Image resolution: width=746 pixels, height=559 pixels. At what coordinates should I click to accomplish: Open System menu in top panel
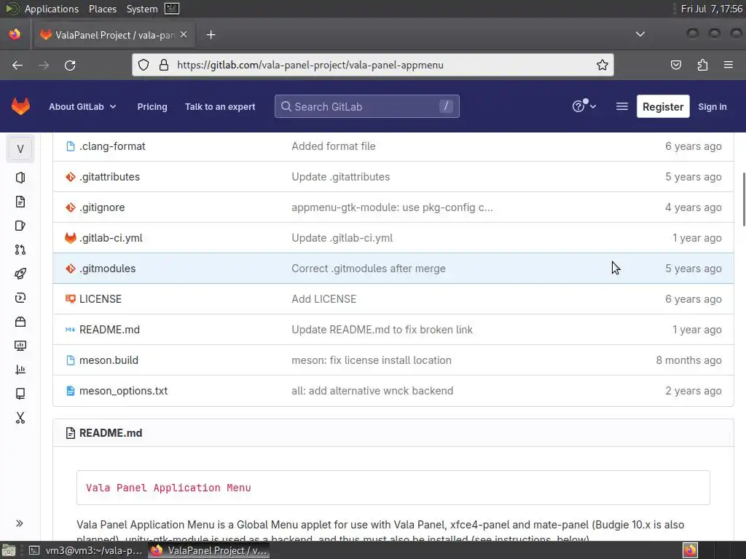click(142, 9)
